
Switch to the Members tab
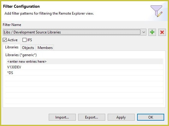[x=45, y=48]
